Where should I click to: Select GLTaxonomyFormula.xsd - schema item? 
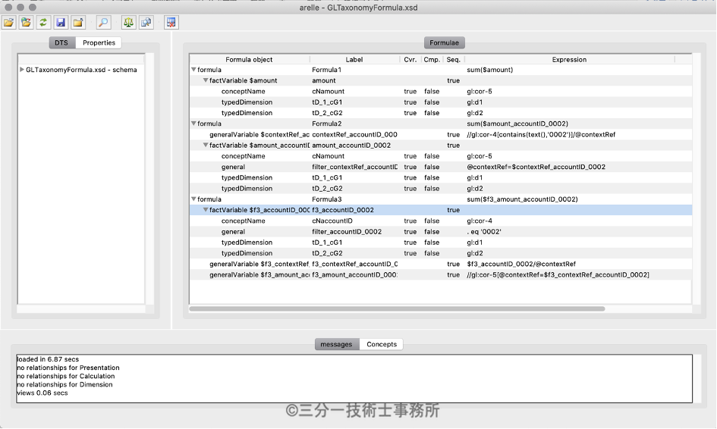(x=81, y=70)
